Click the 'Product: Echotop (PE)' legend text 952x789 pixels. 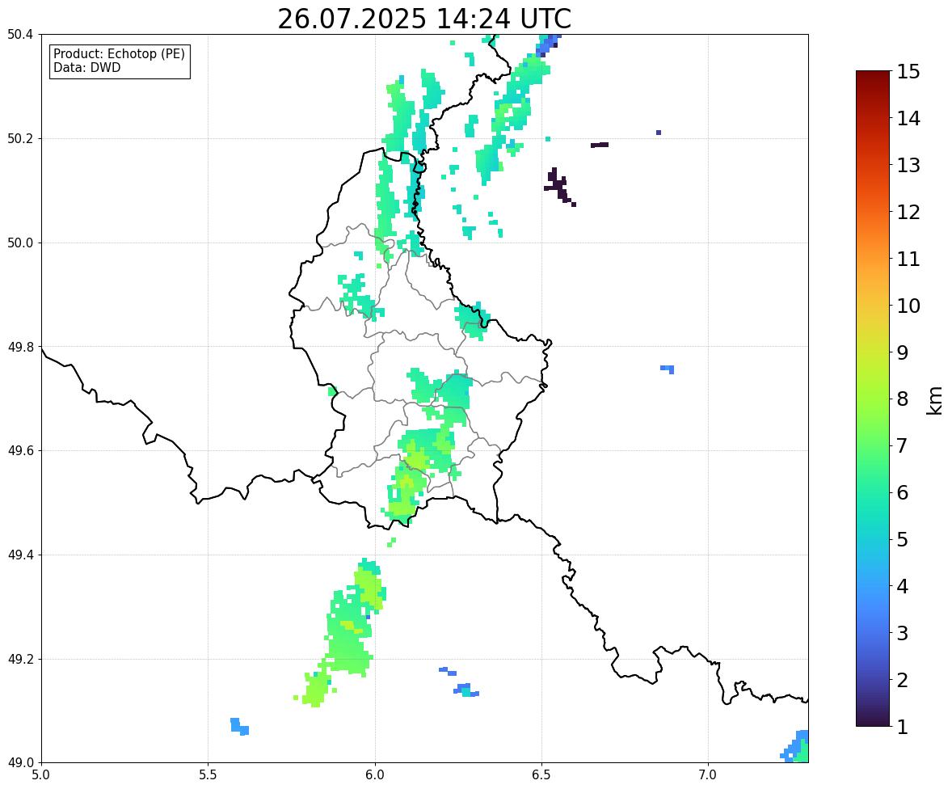click(x=119, y=54)
